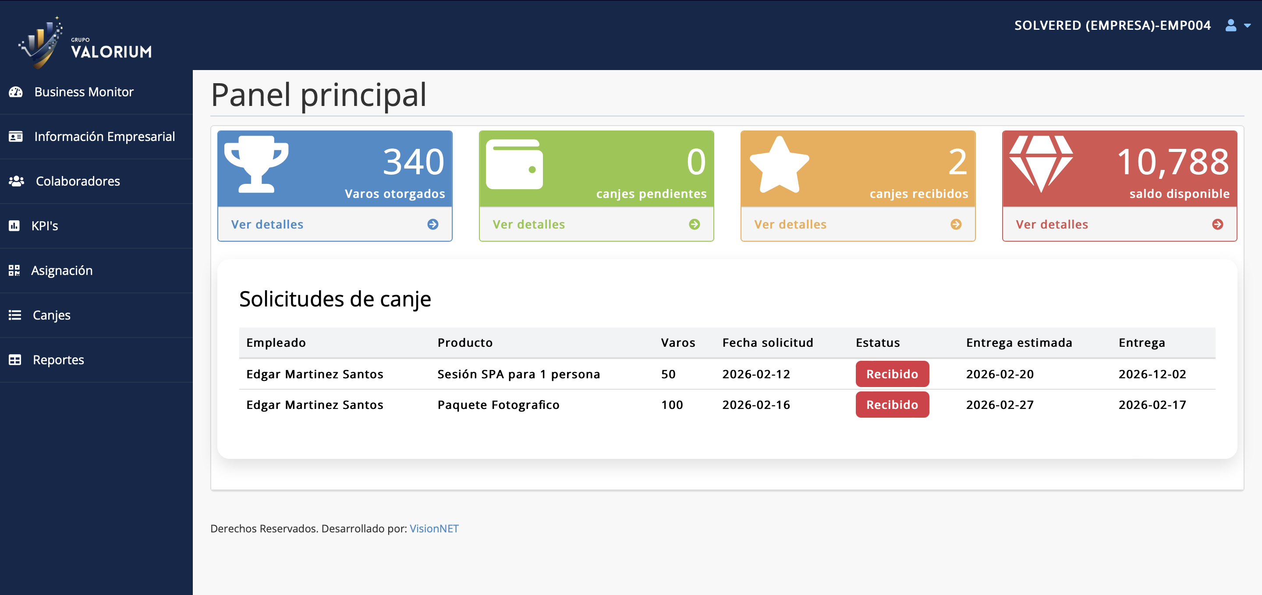The height and width of the screenshot is (595, 1262).
Task: Click the Business Monitor gauge icon
Action: coord(16,92)
